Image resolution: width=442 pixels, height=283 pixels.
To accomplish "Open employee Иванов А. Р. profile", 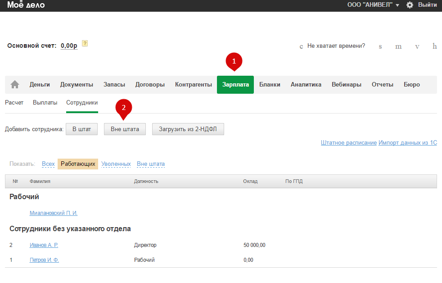I will point(44,245).
